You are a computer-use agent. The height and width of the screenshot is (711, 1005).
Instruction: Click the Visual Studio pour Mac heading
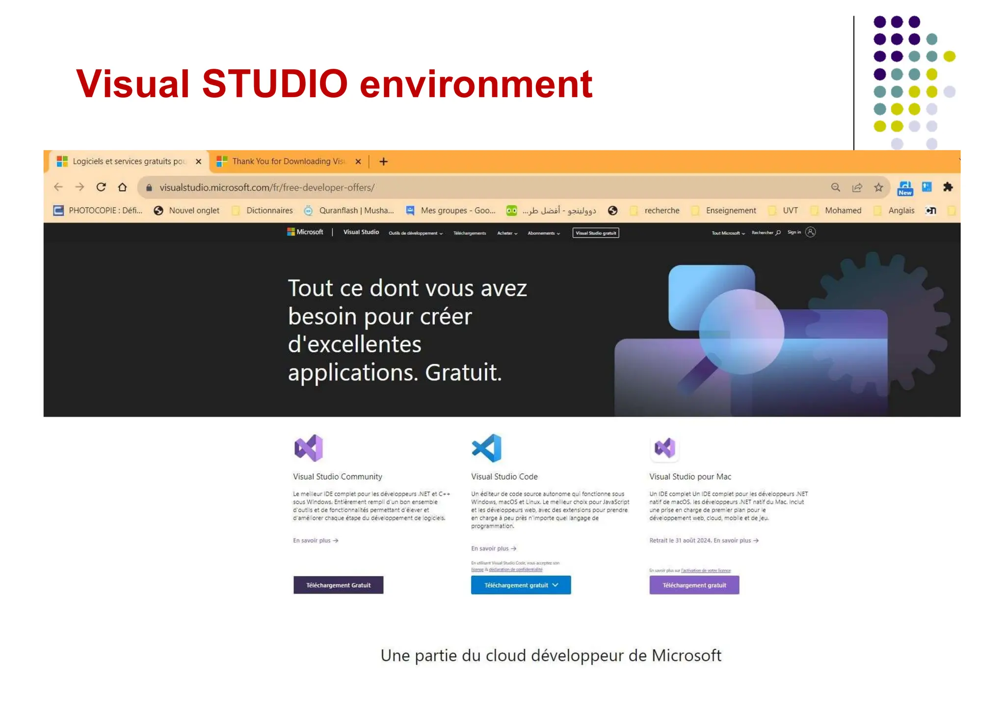(690, 477)
